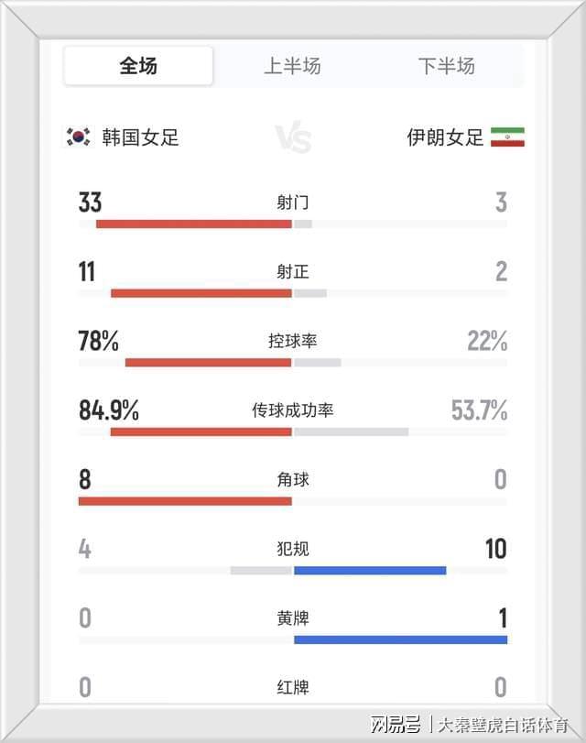Screen dimensions: 586x743
Task: Click the red 控球率 possession bar
Action: [209, 363]
